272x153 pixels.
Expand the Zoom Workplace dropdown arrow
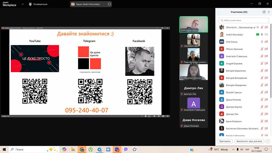(x=23, y=4)
